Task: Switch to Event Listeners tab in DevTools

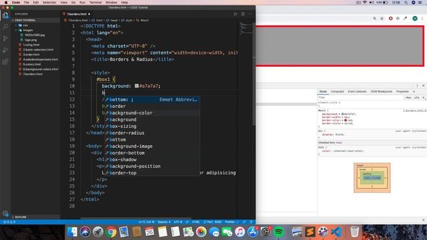Action: coord(357,91)
